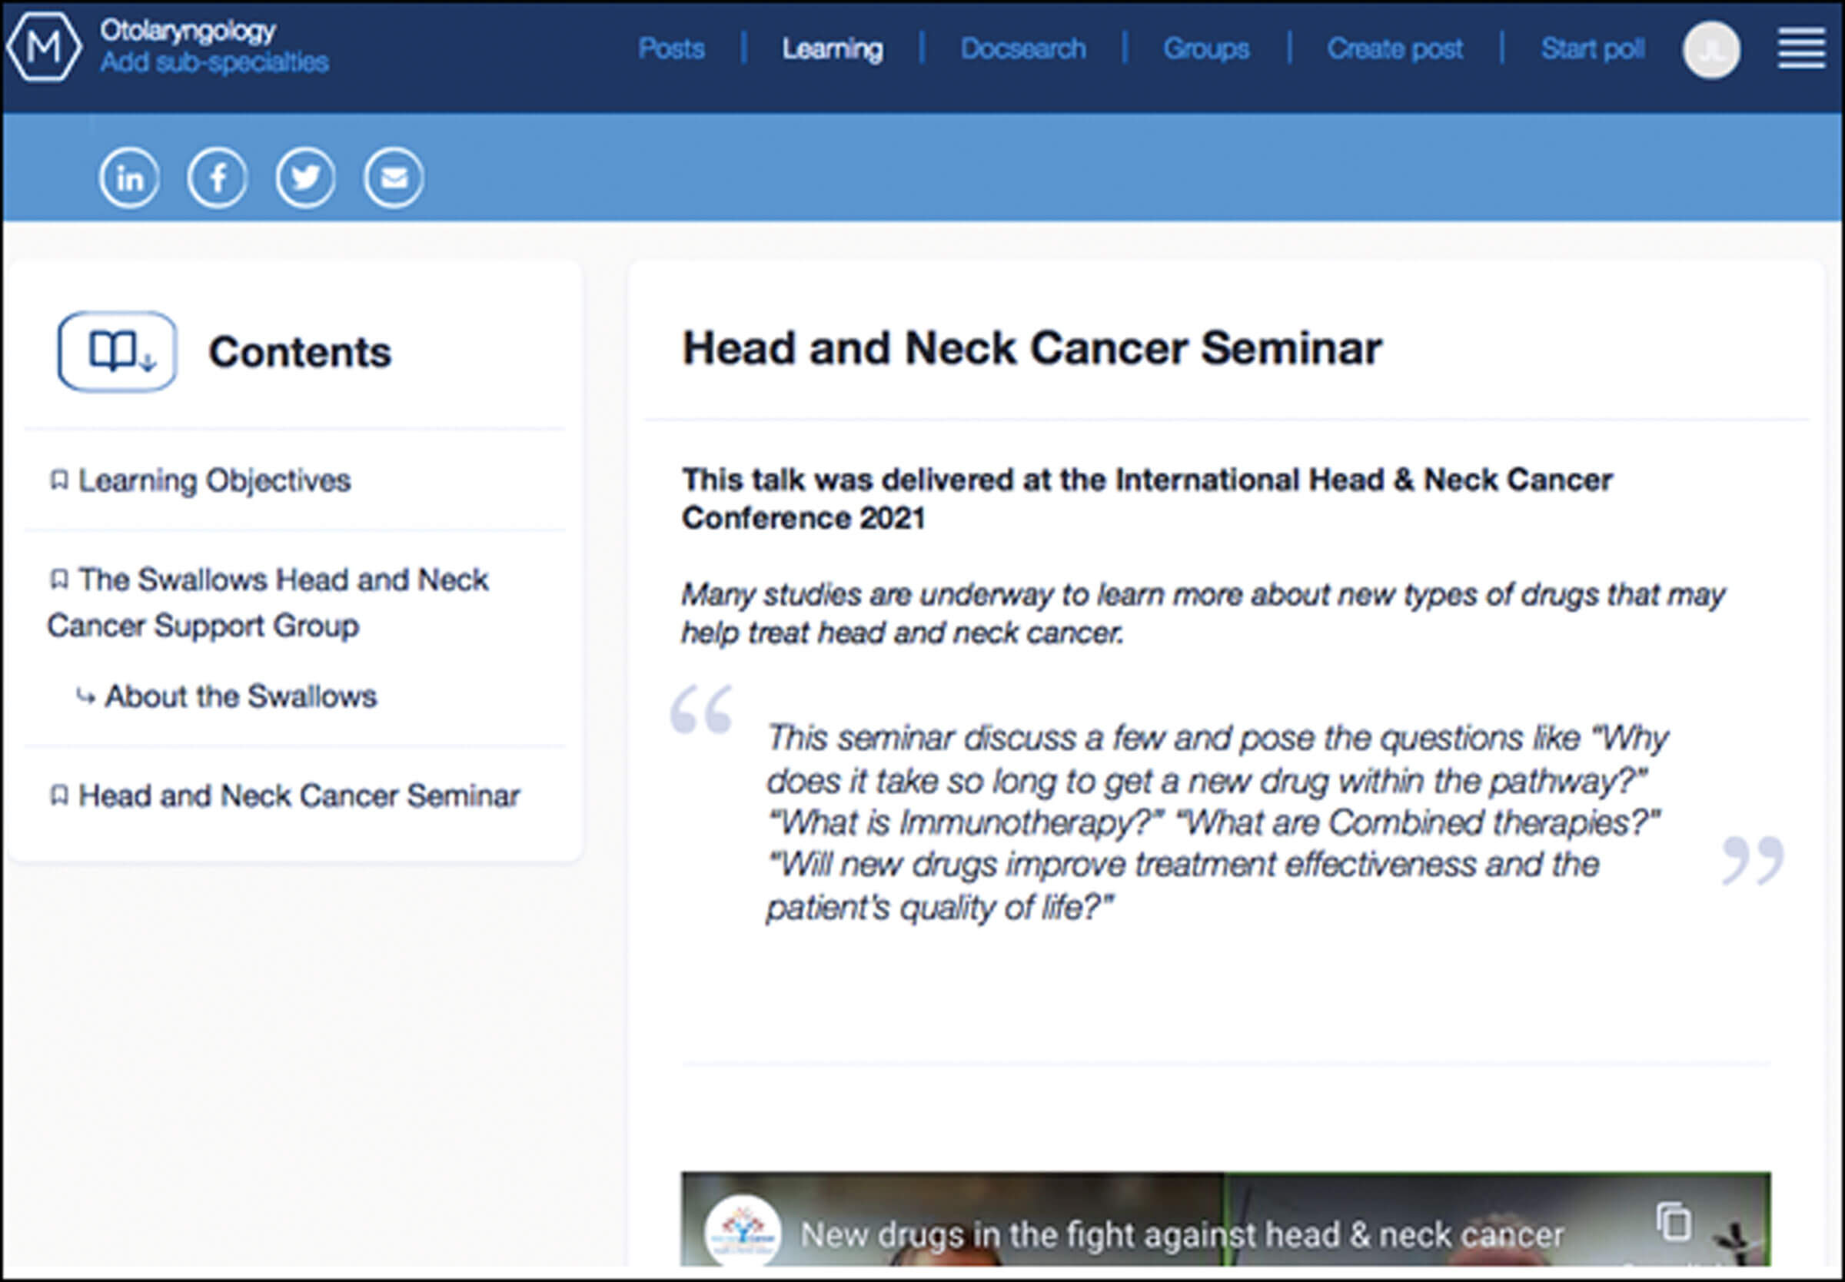Open Docsearch in navigation

click(x=1023, y=49)
